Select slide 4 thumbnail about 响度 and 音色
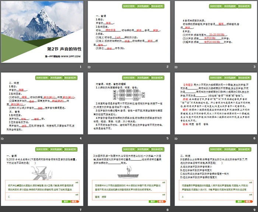Viewport: 258px width, 212px height. [x=42, y=103]
